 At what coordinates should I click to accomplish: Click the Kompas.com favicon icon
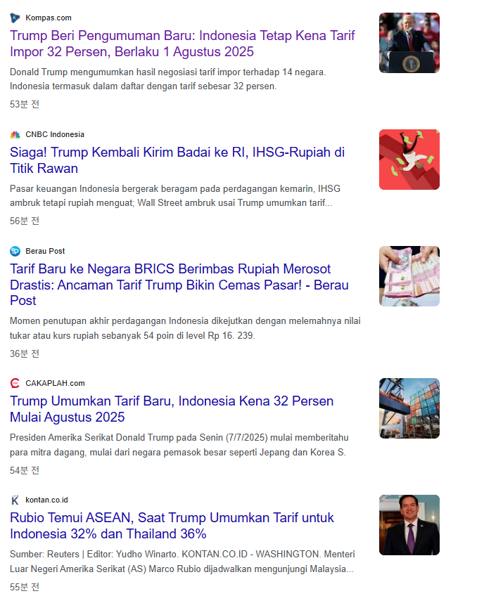pyautogui.click(x=15, y=18)
